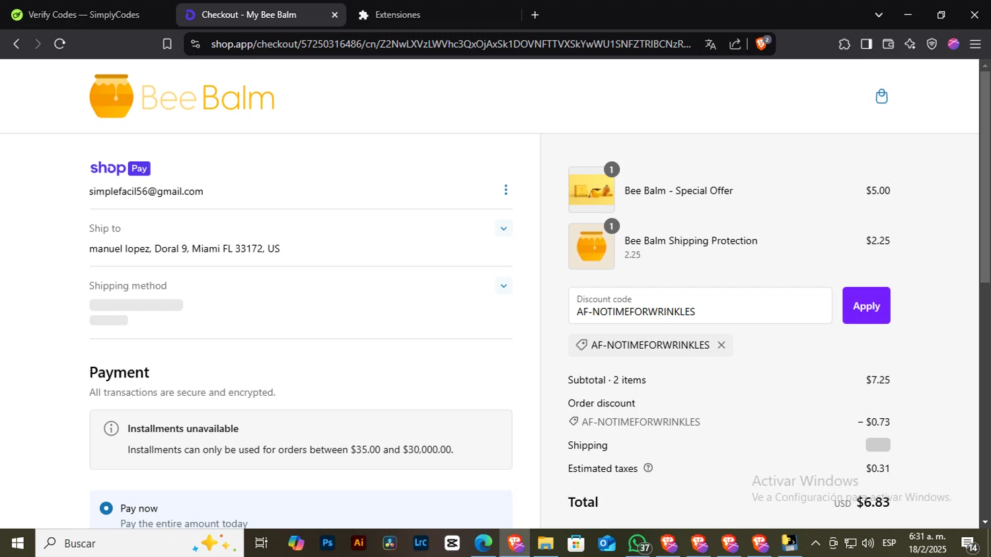This screenshot has width=991, height=557.
Task: Click the translate page icon
Action: 710,44
